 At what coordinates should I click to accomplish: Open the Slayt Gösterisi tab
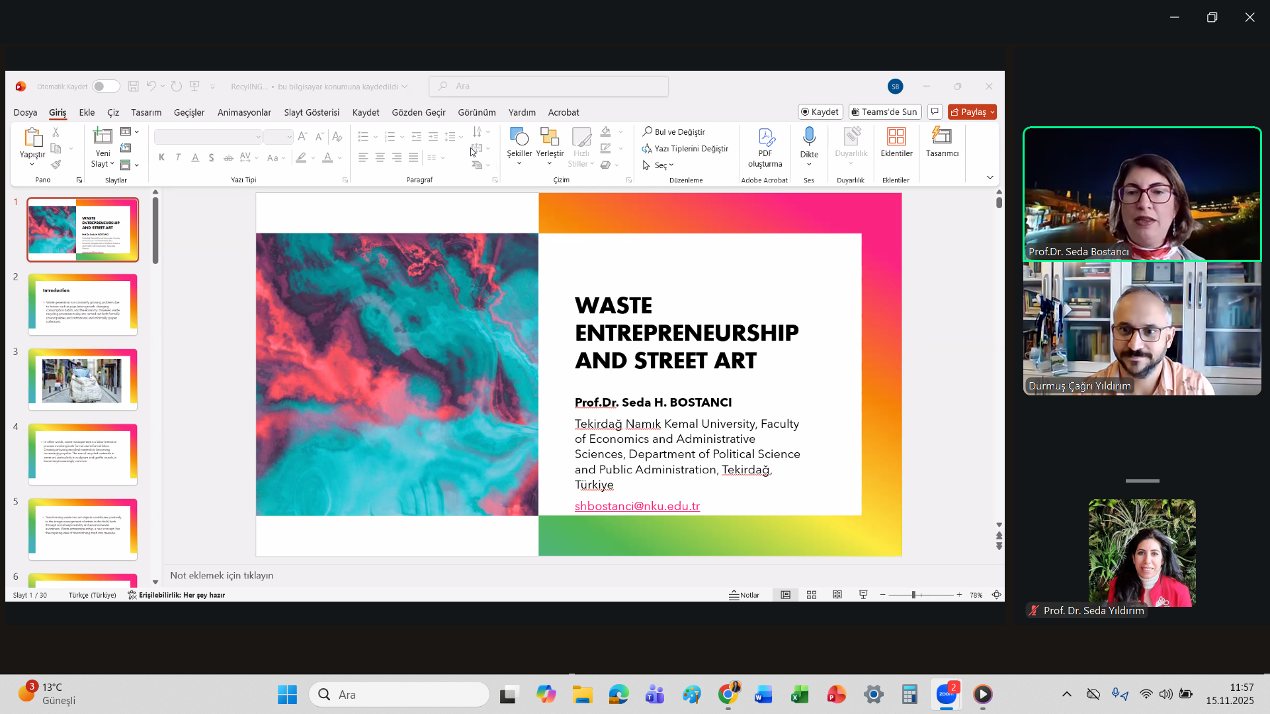pos(312,112)
